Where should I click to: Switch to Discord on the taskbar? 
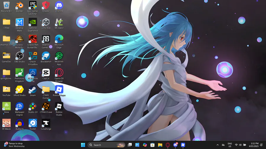[x=175, y=145]
